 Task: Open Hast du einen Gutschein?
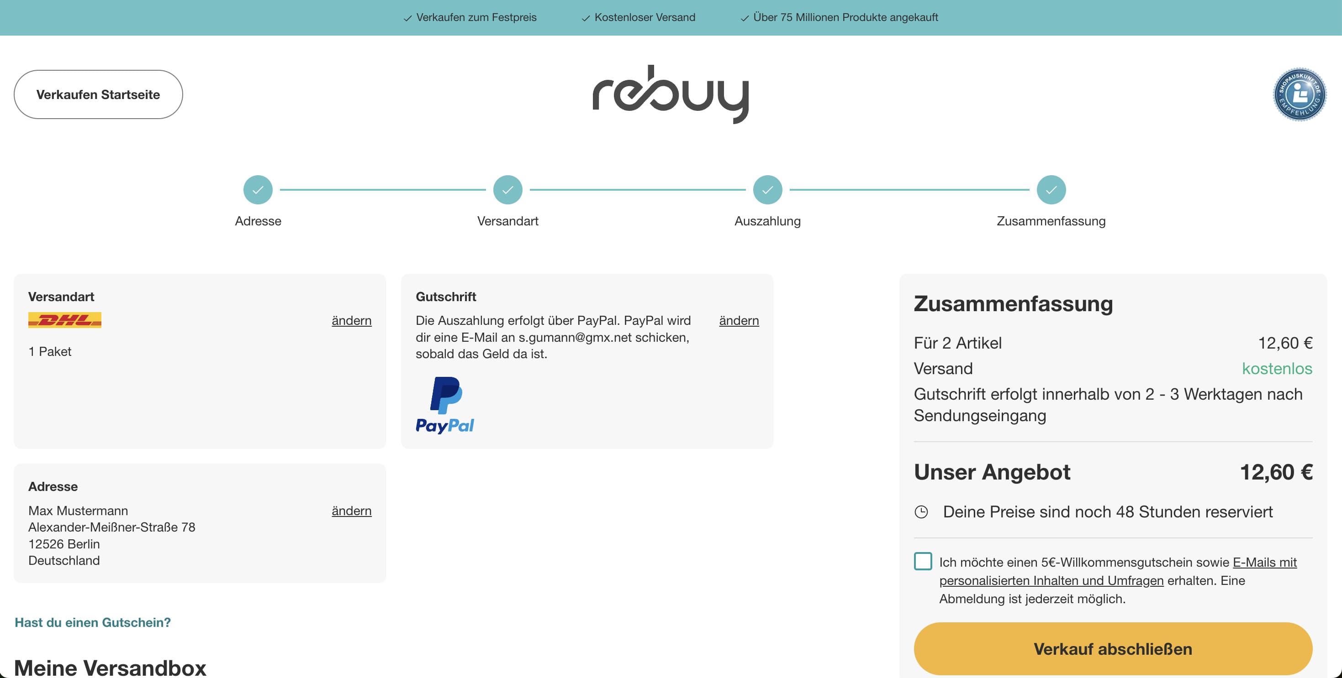point(92,622)
